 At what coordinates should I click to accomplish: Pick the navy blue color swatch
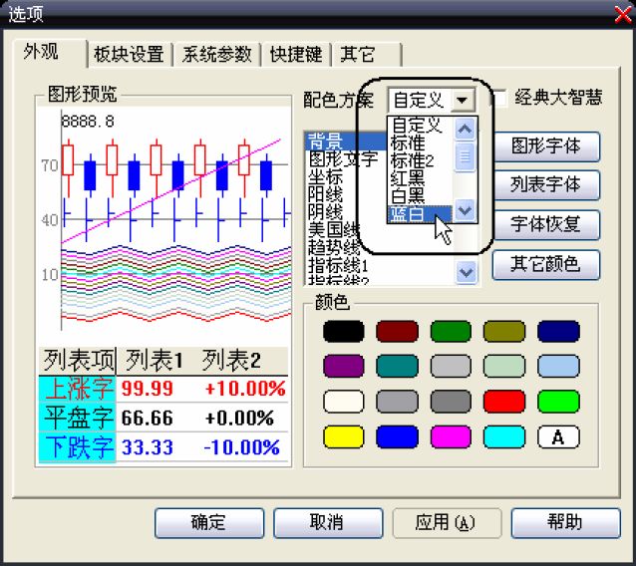point(558,332)
